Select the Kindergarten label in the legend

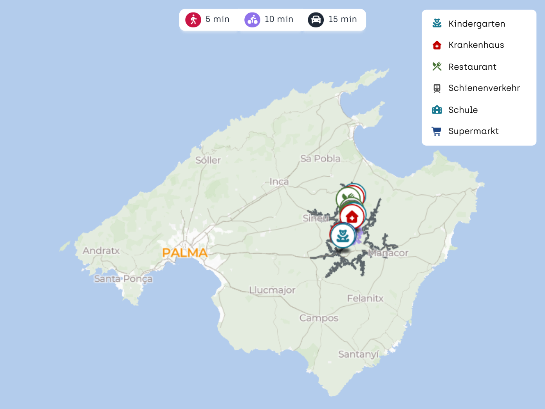click(x=476, y=24)
